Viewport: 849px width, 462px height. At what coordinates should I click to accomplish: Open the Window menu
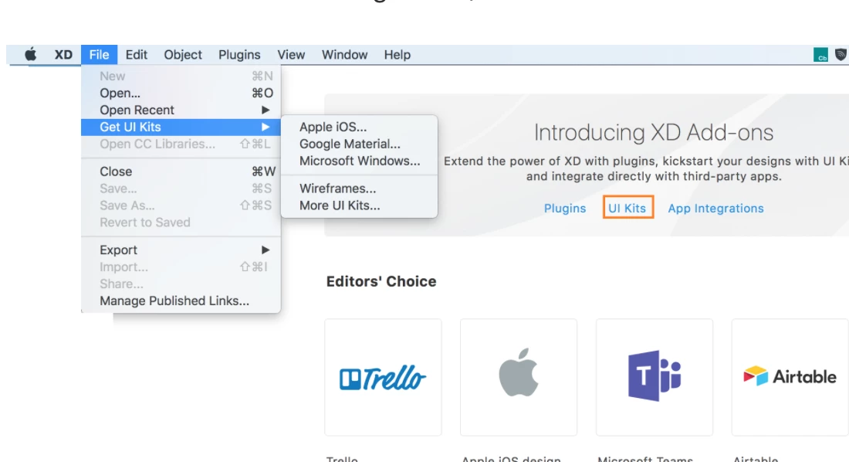point(344,55)
